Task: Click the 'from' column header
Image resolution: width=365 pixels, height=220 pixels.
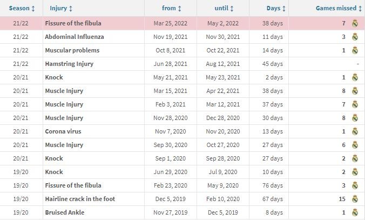Action: 169,8
